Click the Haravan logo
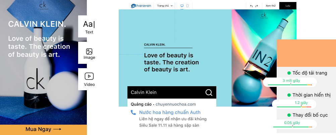This screenshot has width=336, height=135. [x=141, y=6]
